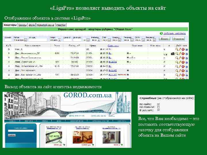Click search button on GOROD.com.ua side panel
This screenshot has width=207, height=155.
[12, 135]
